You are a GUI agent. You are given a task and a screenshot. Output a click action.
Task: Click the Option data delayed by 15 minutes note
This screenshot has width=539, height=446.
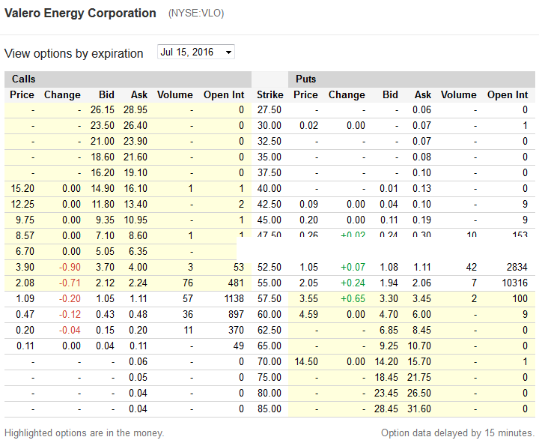458,433
